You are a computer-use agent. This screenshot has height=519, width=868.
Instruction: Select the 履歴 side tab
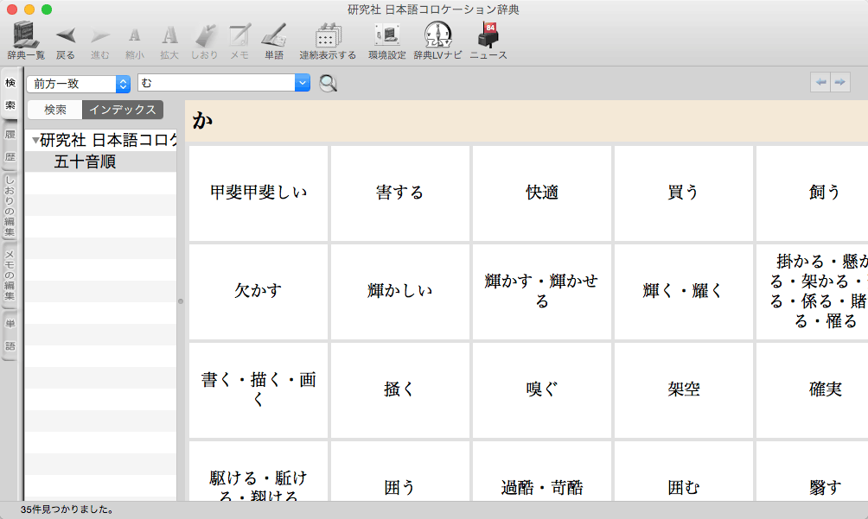[x=10, y=145]
